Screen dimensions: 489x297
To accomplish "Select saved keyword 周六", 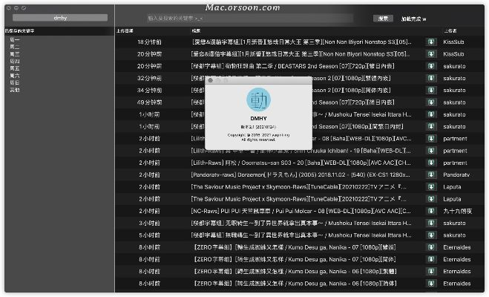I will click(15, 76).
